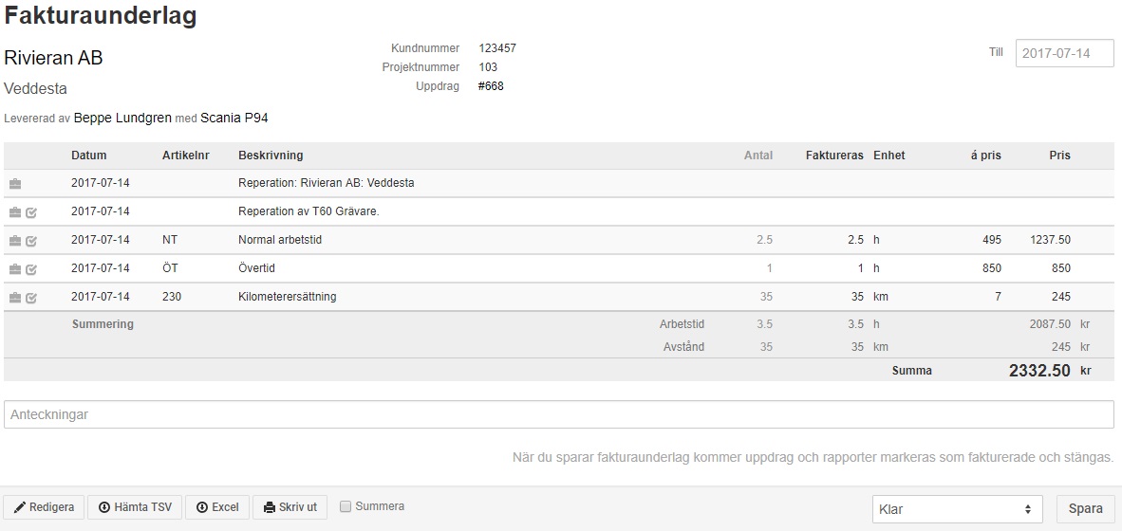Print with the Skriv ut button
Image resolution: width=1122 pixels, height=531 pixels.
[290, 507]
